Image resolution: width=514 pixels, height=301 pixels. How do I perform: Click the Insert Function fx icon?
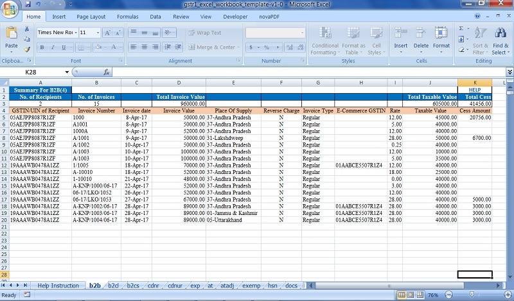107,72
